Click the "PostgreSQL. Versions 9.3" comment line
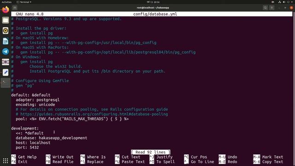Image resolution: width=295 pixels, height=166 pixels. click(66, 19)
